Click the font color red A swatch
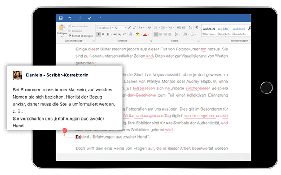 click(144, 34)
